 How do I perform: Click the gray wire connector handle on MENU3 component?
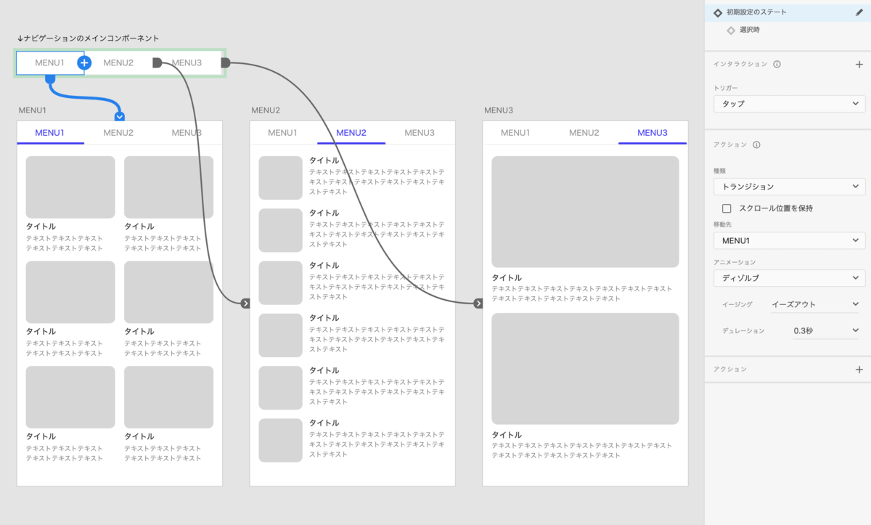(225, 63)
